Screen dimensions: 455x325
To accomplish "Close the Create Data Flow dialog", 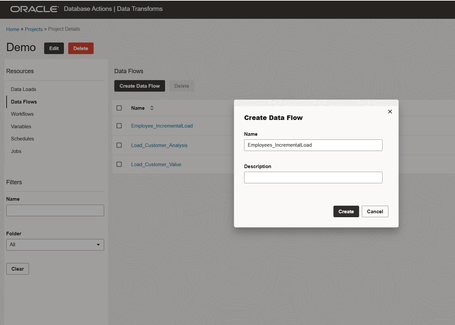I will coord(390,112).
